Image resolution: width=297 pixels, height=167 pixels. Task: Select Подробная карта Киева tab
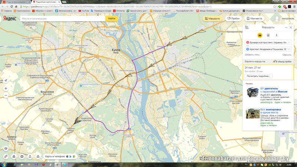46,2
